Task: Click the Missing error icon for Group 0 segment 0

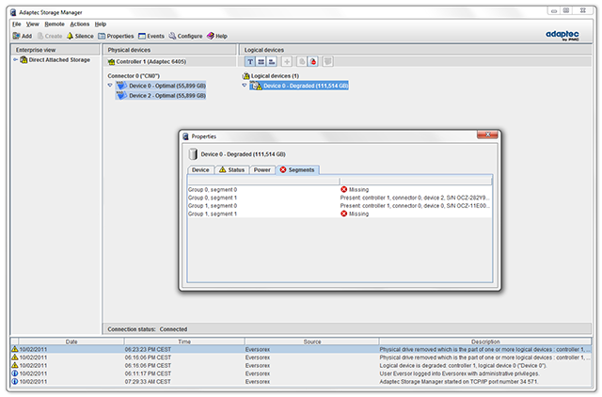Action: coord(344,190)
